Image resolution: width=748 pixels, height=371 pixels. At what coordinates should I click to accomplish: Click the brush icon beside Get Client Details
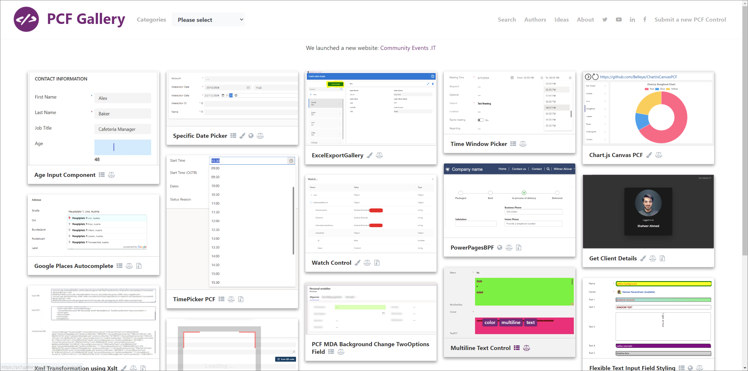click(643, 258)
